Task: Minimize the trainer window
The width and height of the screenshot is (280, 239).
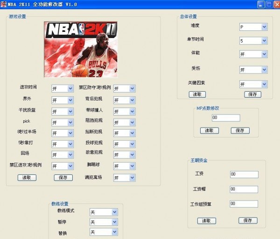Action: pos(261,5)
